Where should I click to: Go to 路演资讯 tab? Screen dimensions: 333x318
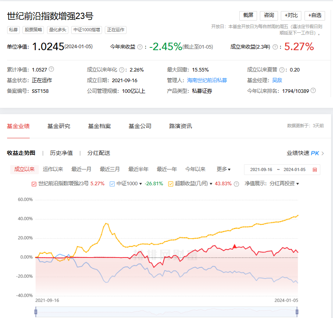pyautogui.click(x=180, y=126)
